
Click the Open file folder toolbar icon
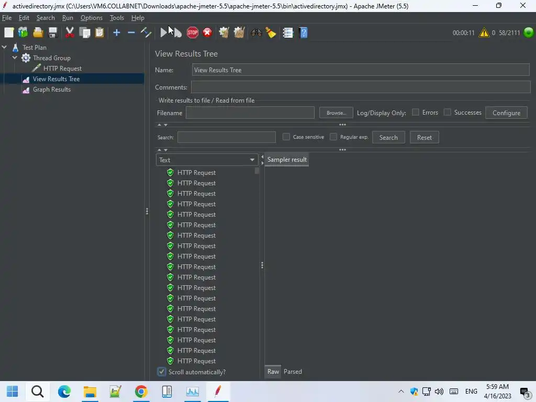pyautogui.click(x=38, y=32)
